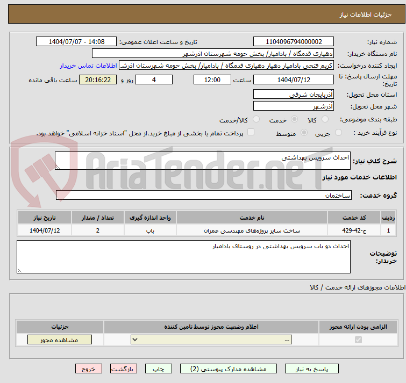This screenshot has height=383, width=406.
Task: Select the خدمت radio button
Action: click(x=294, y=119)
